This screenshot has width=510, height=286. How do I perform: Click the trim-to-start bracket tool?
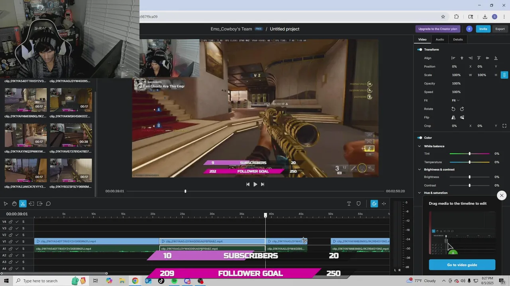(x=31, y=204)
